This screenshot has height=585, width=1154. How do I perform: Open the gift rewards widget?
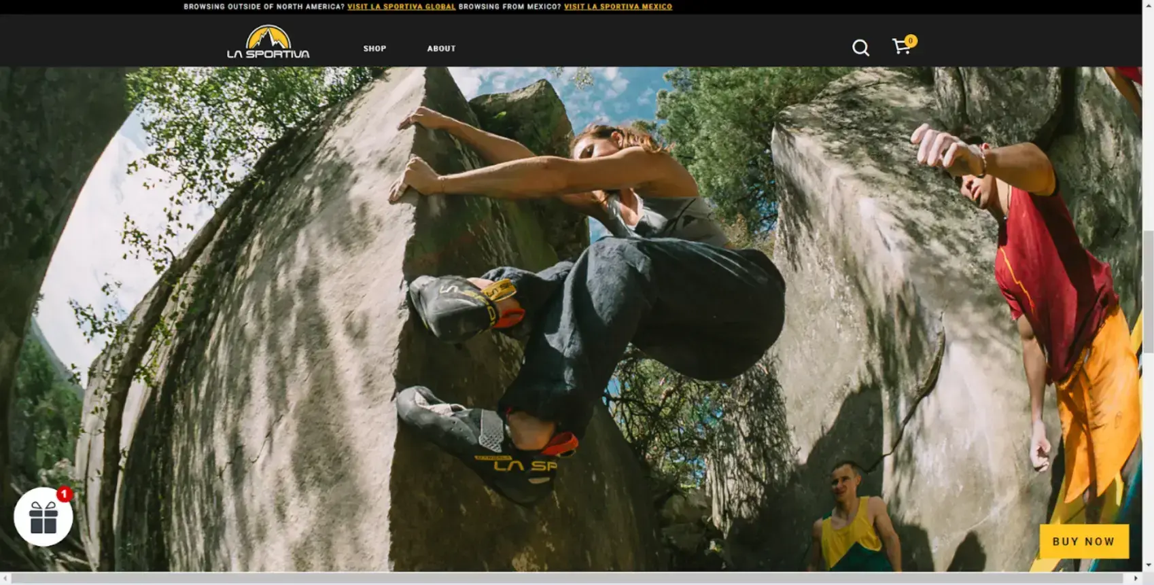pyautogui.click(x=43, y=517)
